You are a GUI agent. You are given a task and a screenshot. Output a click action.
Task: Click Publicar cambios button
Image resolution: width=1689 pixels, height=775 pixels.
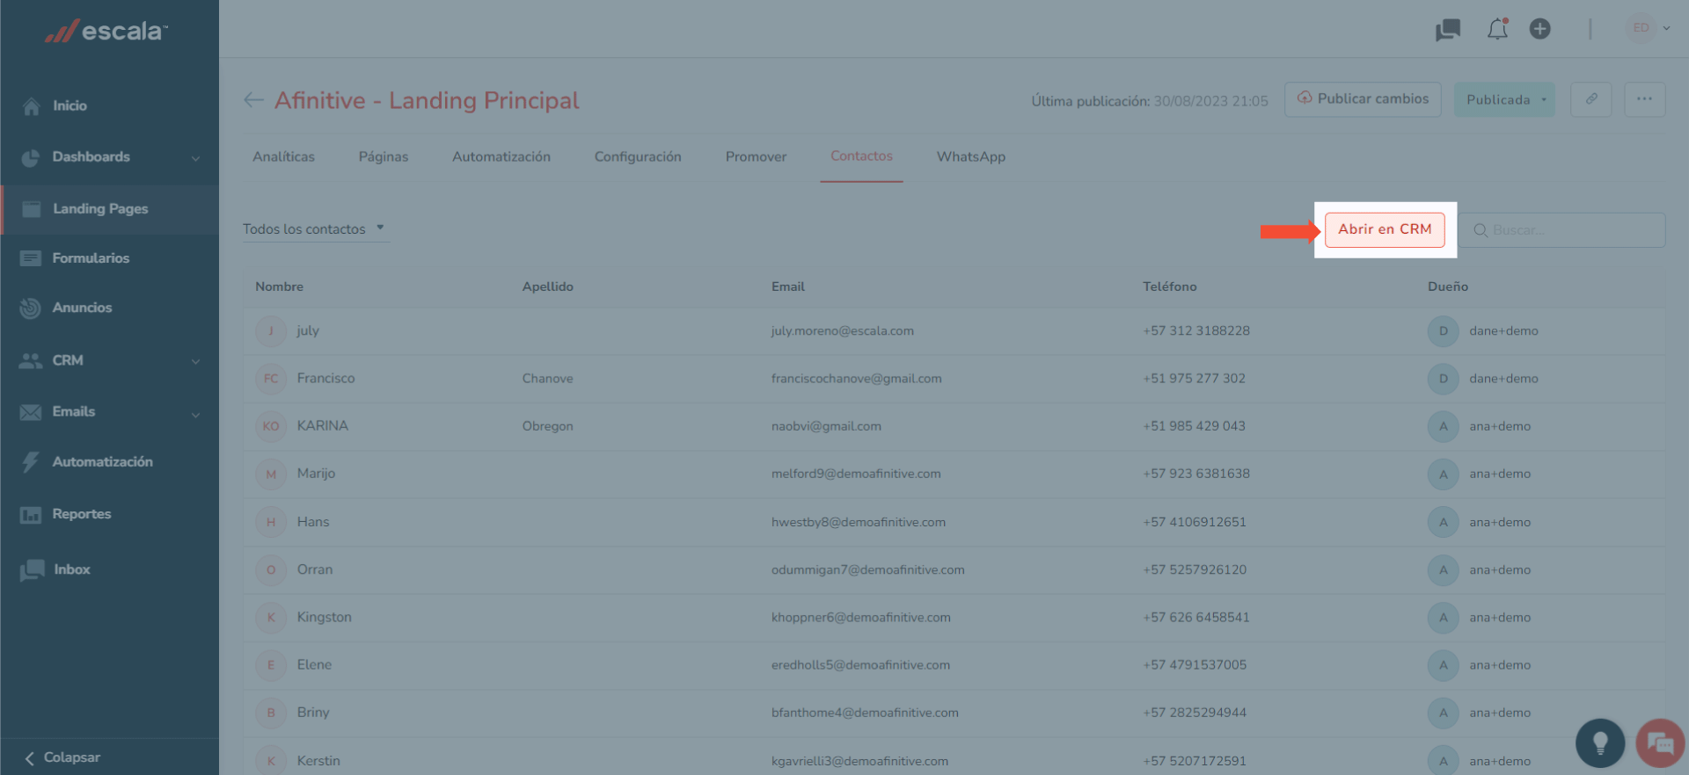click(1363, 99)
